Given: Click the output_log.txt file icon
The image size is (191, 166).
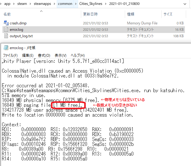Looking at the screenshot, I should click(x=6, y=36).
